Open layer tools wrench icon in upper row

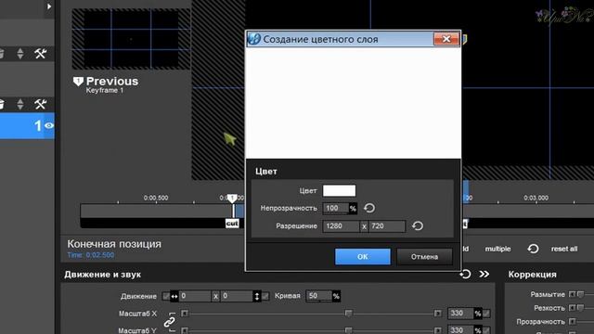(x=40, y=54)
